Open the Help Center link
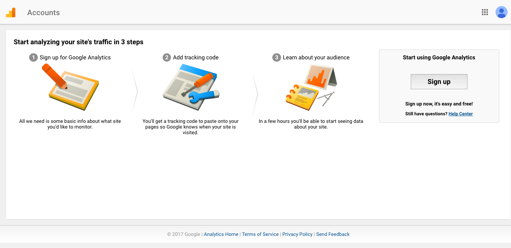511x248 pixels. pos(460,114)
